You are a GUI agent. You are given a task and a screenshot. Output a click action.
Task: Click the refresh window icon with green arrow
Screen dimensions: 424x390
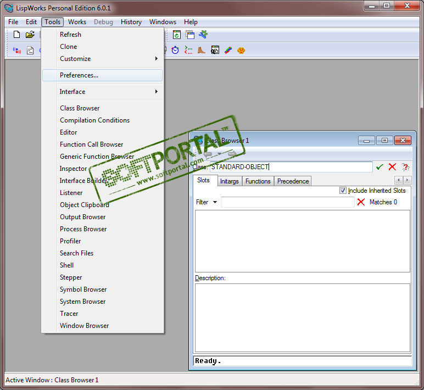pos(177,35)
